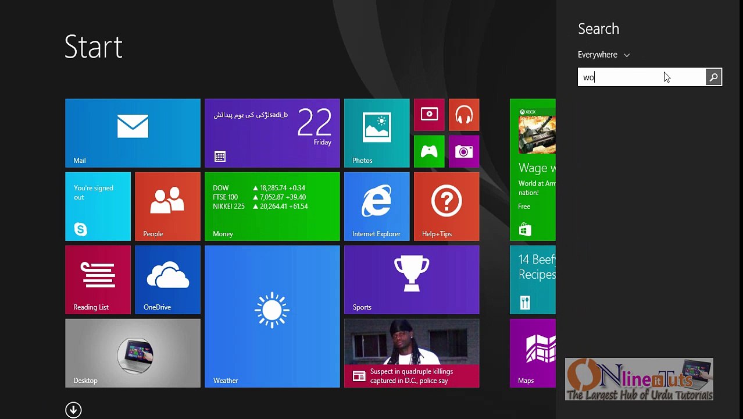Open the Store tile with Wage game
The image size is (743, 419).
tap(533, 170)
